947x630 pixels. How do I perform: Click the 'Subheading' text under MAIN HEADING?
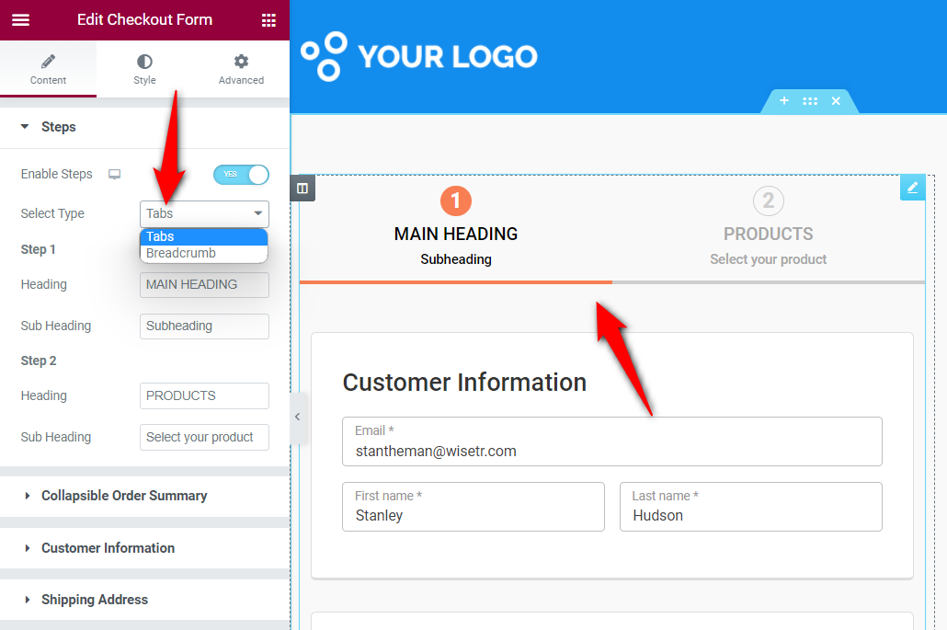point(456,259)
